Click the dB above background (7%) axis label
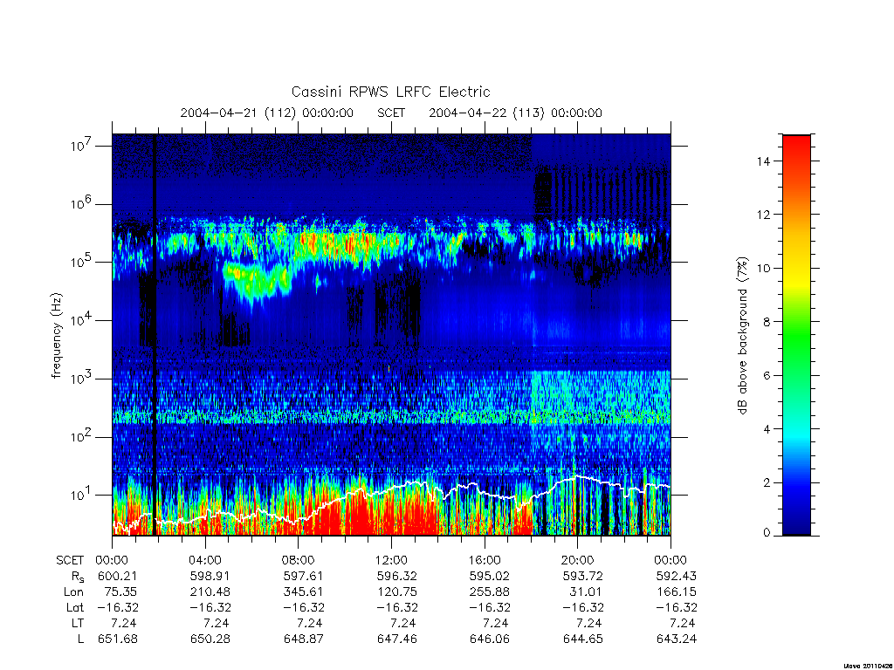 pyautogui.click(x=742, y=336)
